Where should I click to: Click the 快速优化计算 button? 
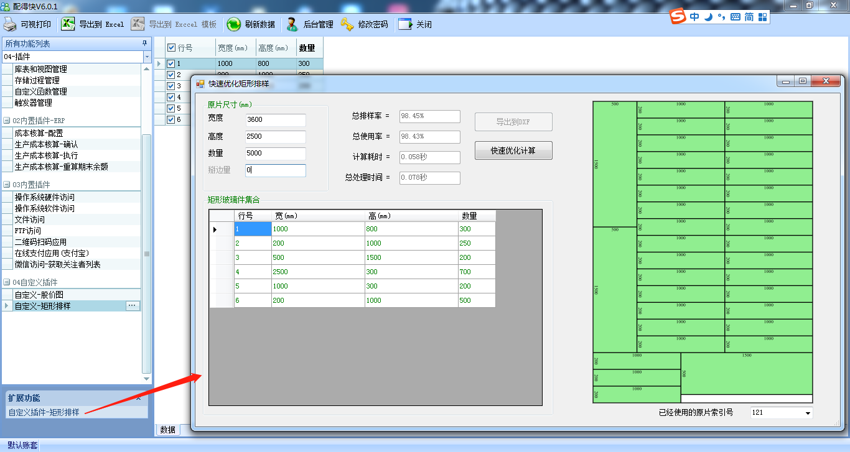tap(513, 150)
